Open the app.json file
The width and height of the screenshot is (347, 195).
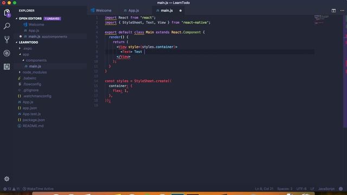[x=30, y=108]
